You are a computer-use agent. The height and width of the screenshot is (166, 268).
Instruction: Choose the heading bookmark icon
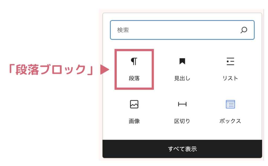coord(182,61)
